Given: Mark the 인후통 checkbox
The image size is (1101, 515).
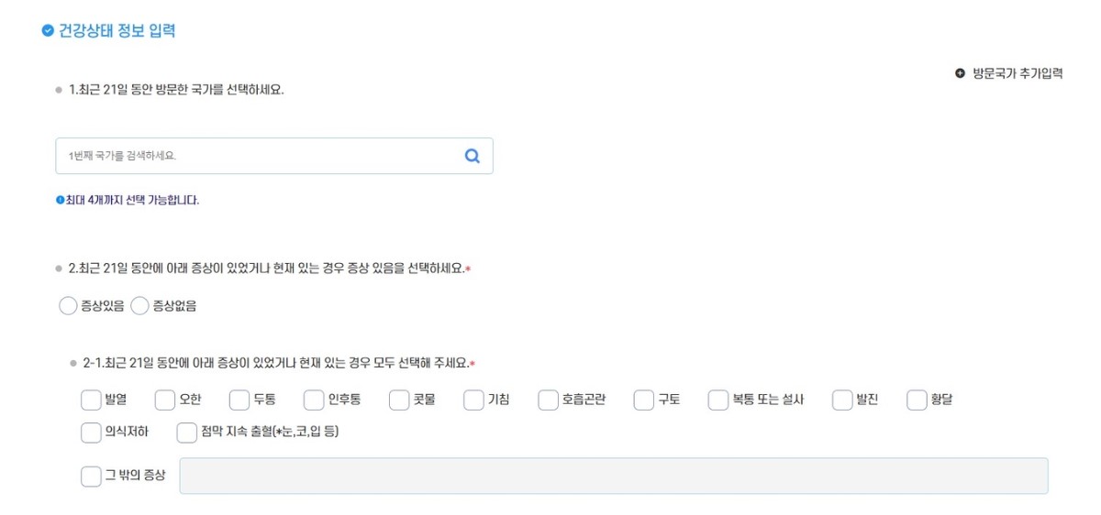Looking at the screenshot, I should tap(314, 400).
